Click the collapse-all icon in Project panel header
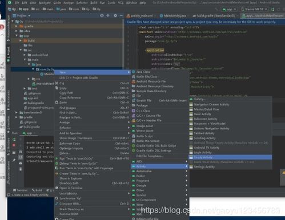Viewport: 285px width, 220px height. (x=108, y=15)
